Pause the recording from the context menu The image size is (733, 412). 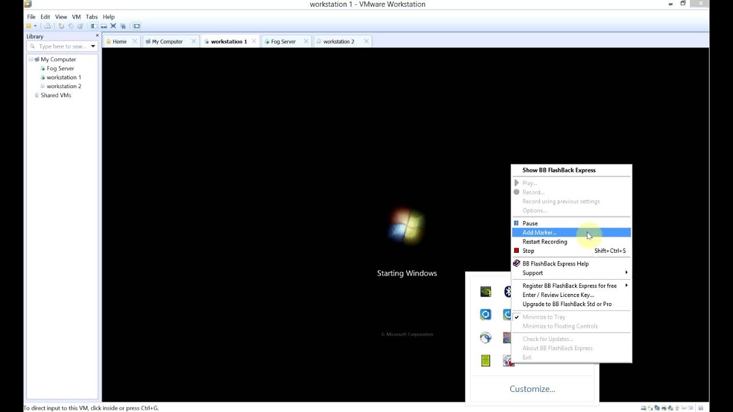click(572, 223)
